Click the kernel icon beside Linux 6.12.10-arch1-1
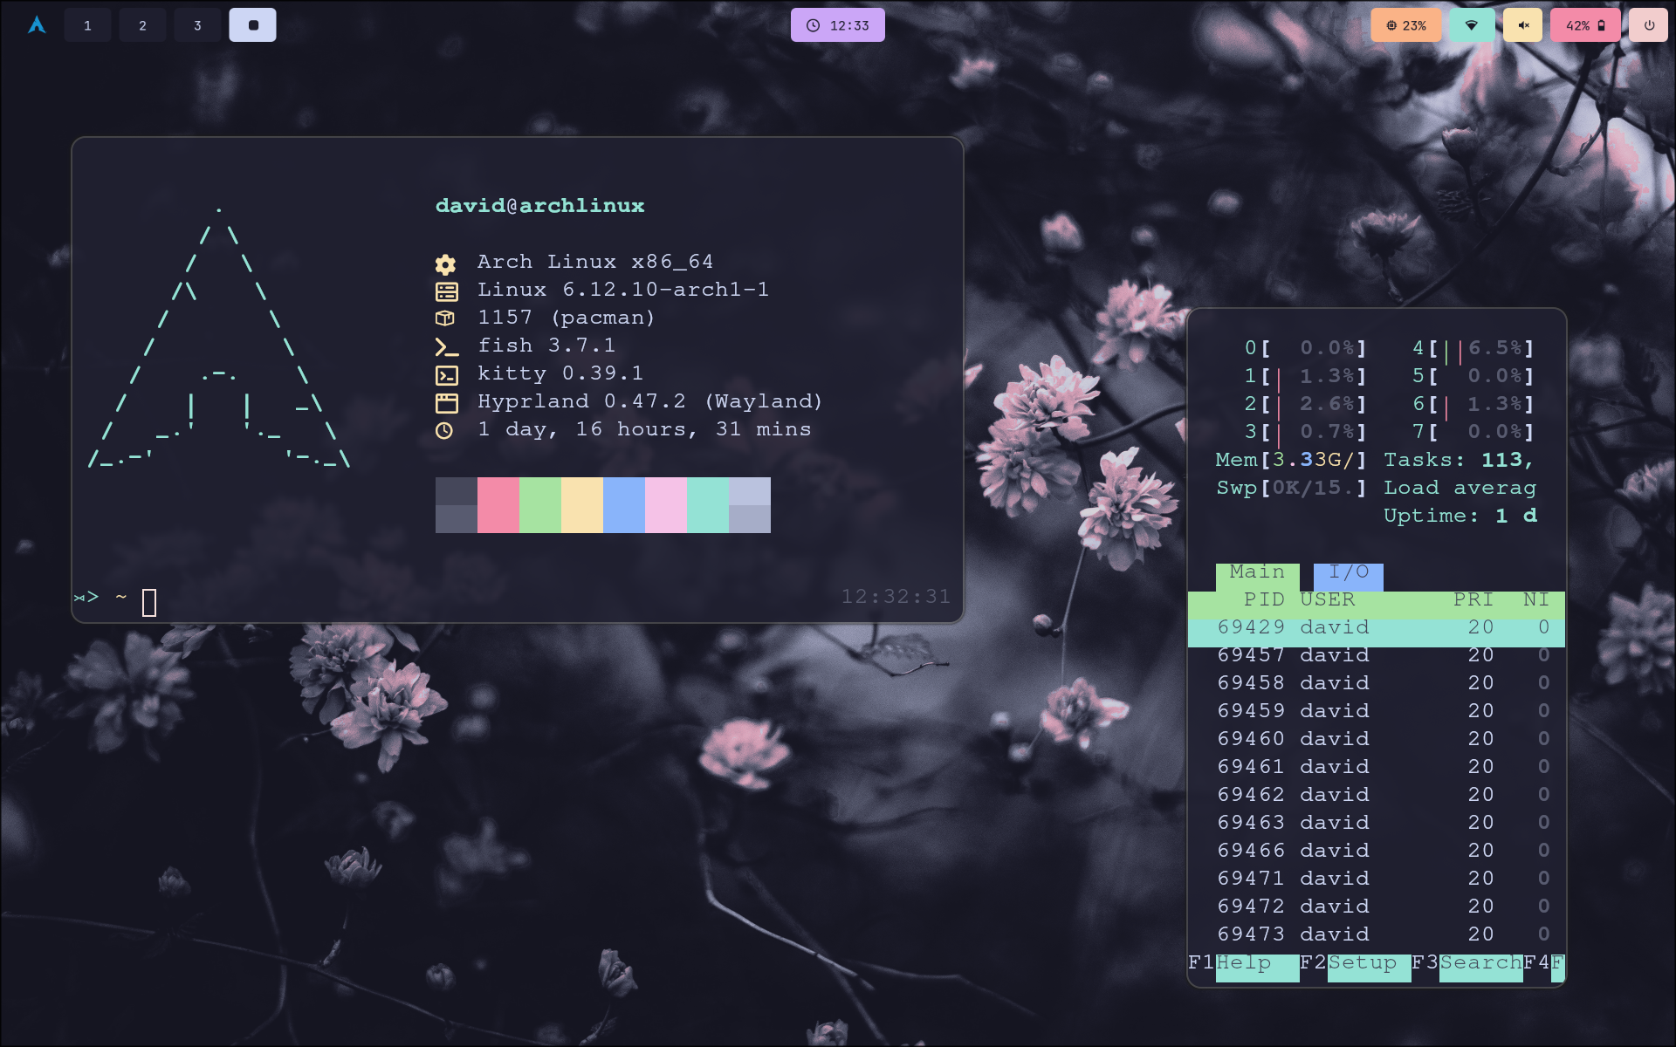This screenshot has height=1047, width=1676. [x=446, y=290]
